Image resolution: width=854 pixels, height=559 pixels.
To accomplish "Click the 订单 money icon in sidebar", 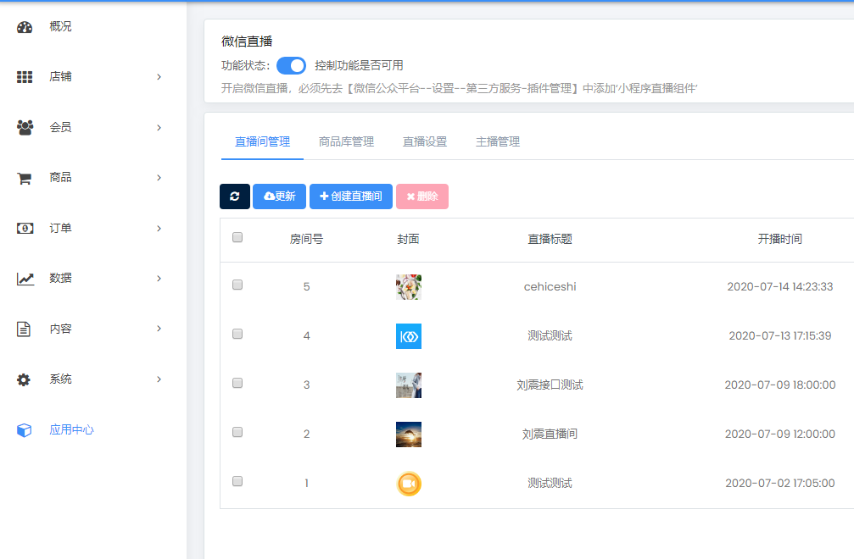I will [25, 229].
